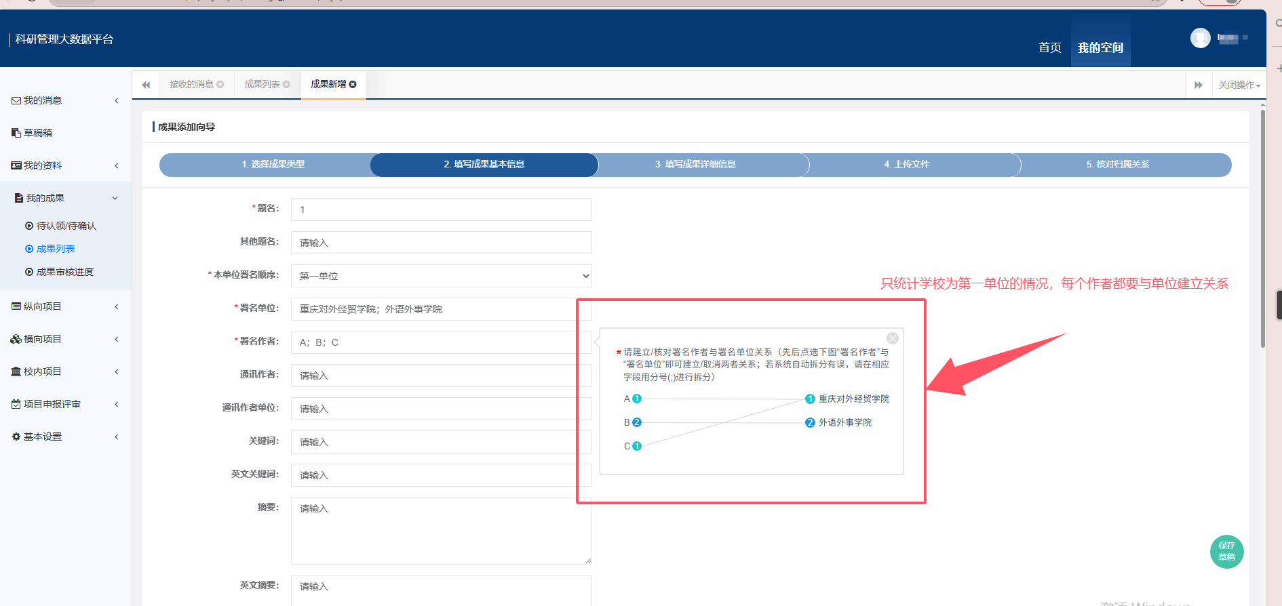Expand the 我的消息 sidebar menu
This screenshot has width=1282, height=606.
pos(66,100)
